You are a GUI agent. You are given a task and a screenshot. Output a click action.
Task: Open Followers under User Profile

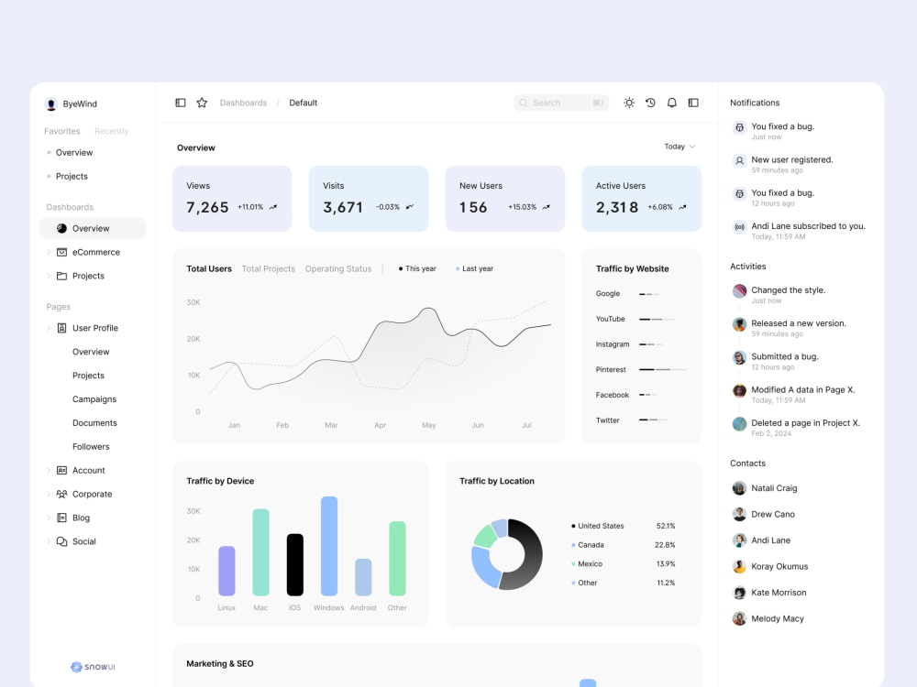tap(91, 447)
